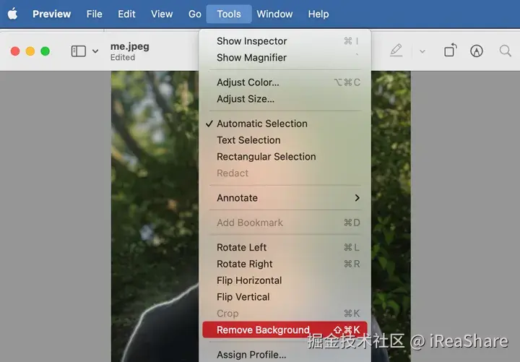Click the Search magnifier icon
The image size is (520, 362).
point(506,51)
